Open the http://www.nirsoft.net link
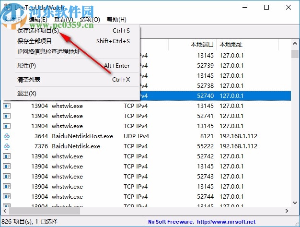 click(226, 222)
